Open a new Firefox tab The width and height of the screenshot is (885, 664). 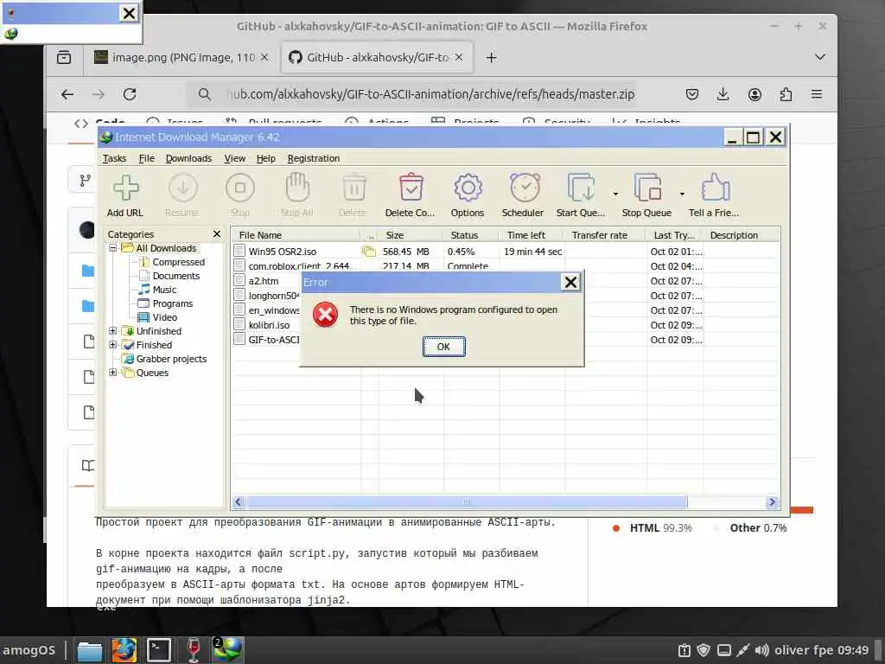tap(491, 58)
